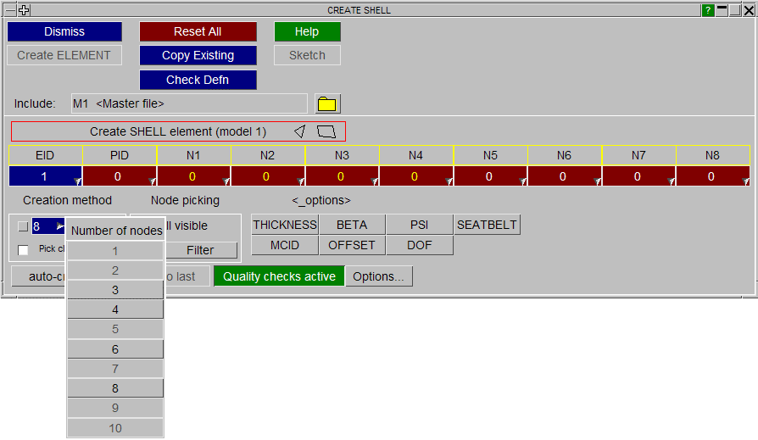Open PSI option
758x440 pixels.
[x=419, y=225]
